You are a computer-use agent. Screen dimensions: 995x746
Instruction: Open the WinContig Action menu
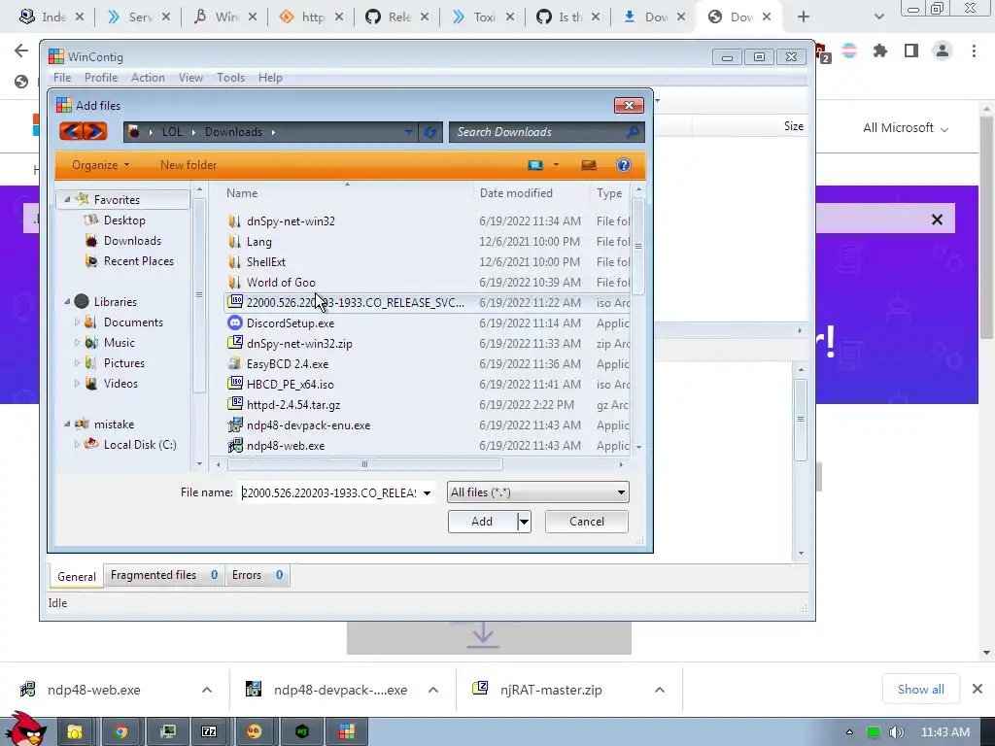(x=148, y=78)
